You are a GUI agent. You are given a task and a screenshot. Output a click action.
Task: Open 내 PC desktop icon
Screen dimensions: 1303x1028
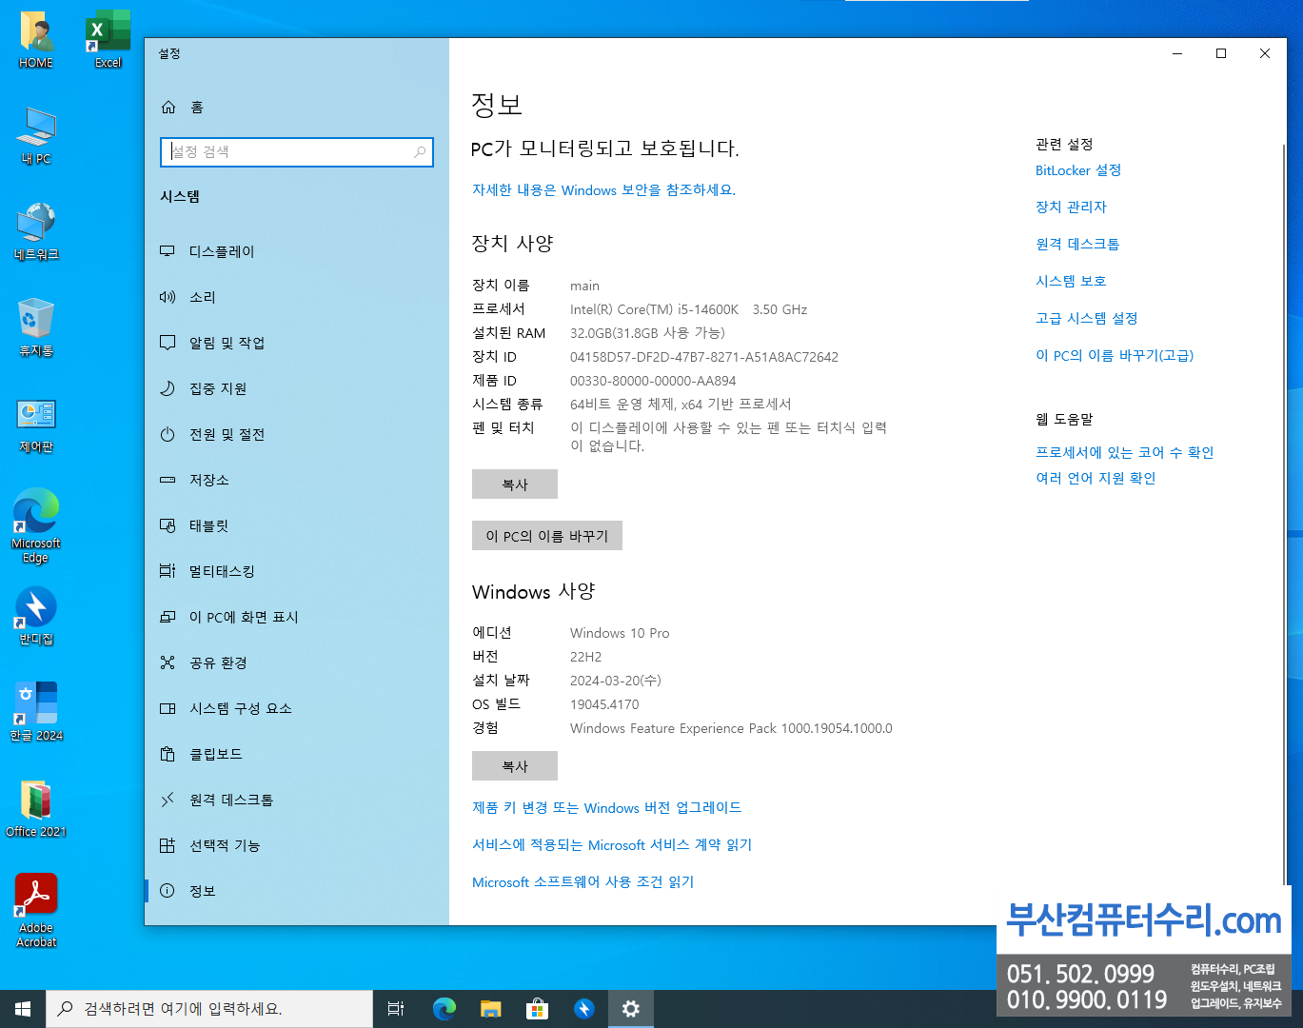click(x=36, y=136)
